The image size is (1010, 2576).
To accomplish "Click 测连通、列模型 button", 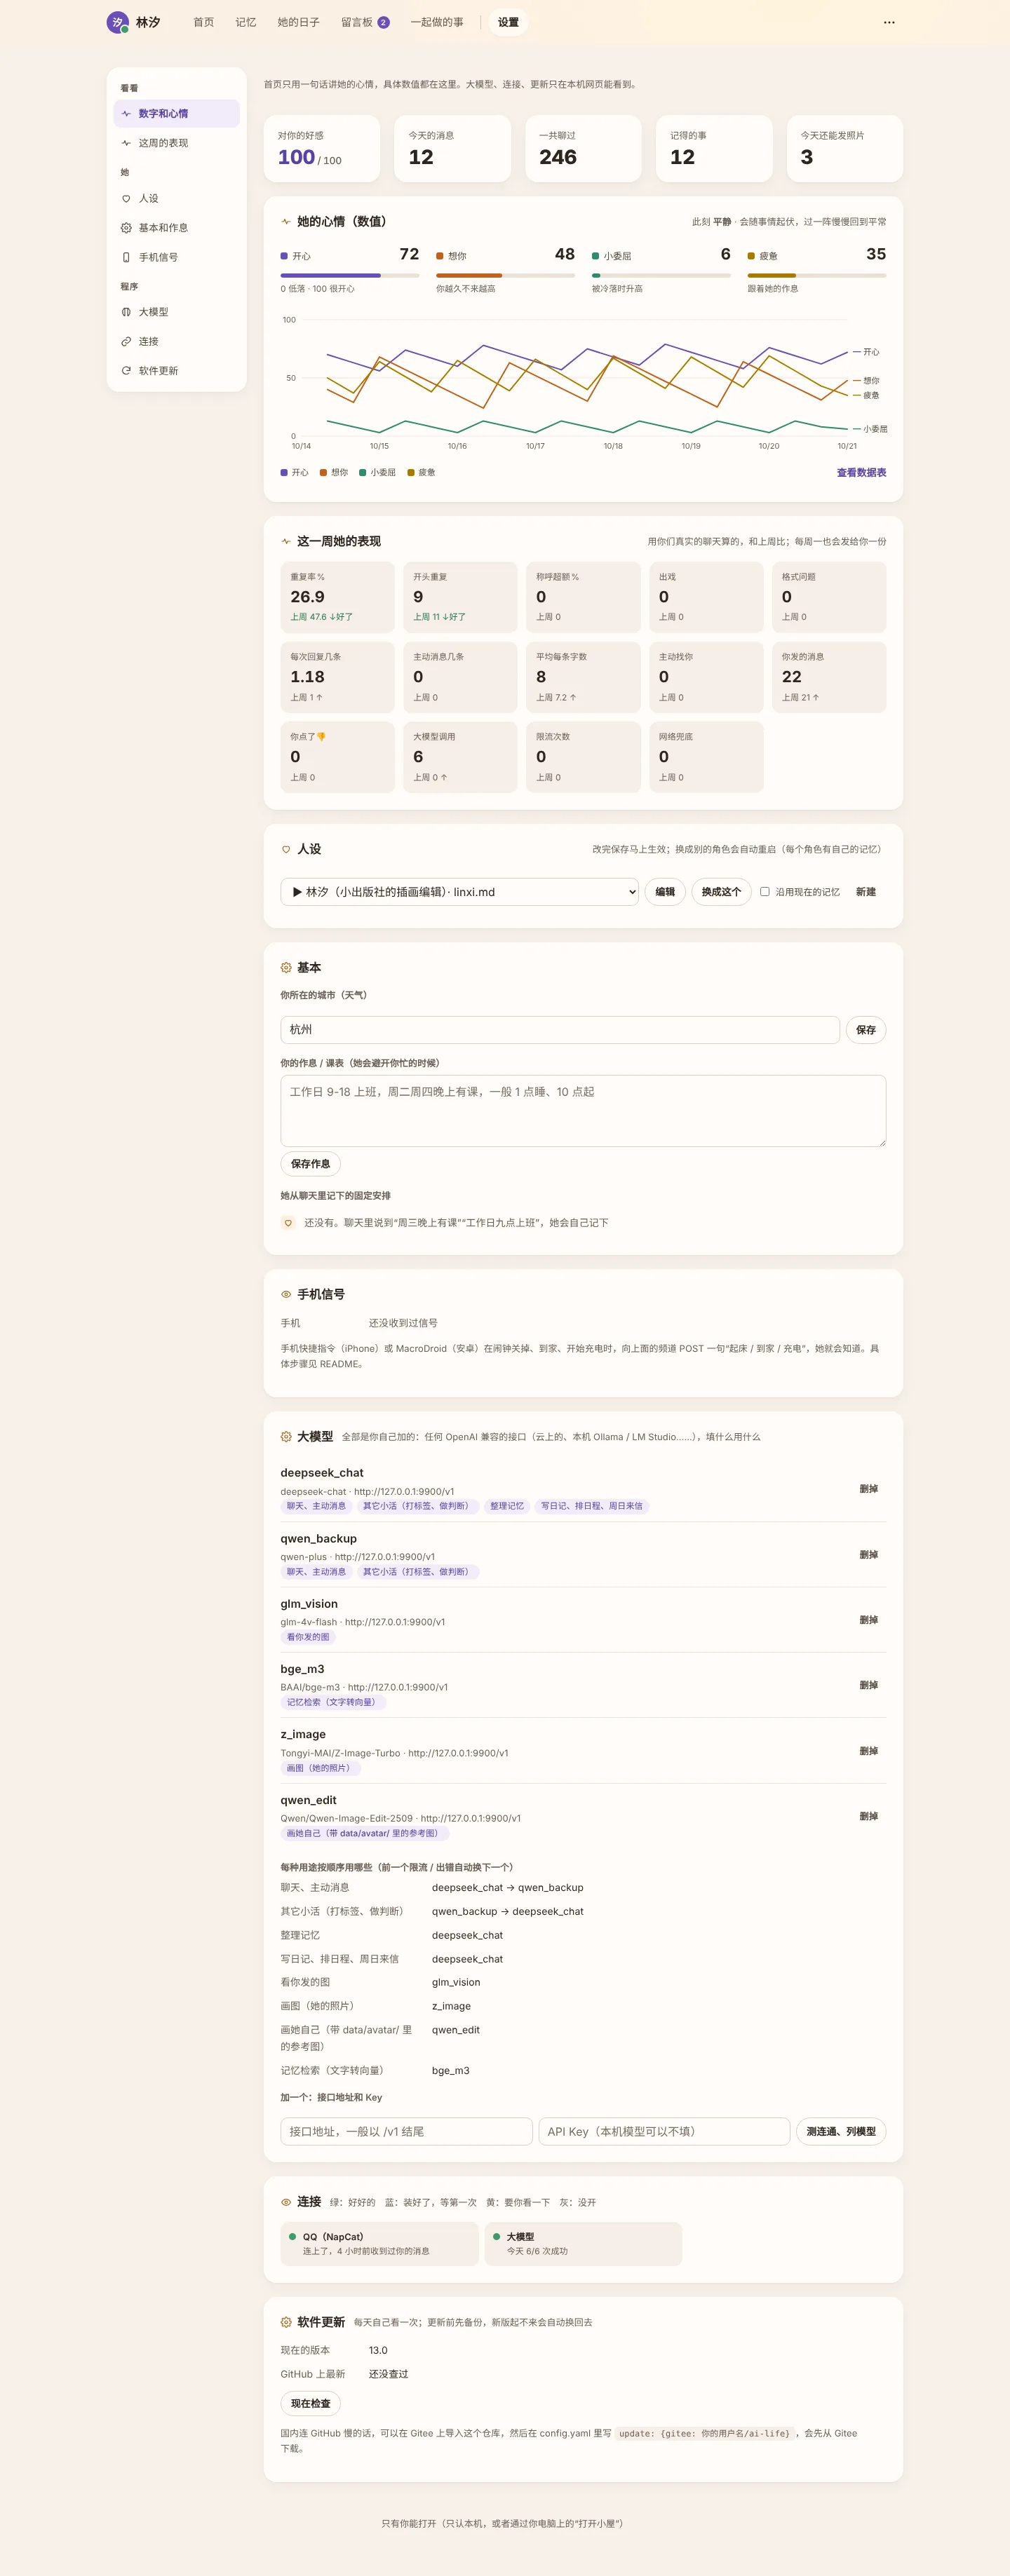I will [x=841, y=2132].
